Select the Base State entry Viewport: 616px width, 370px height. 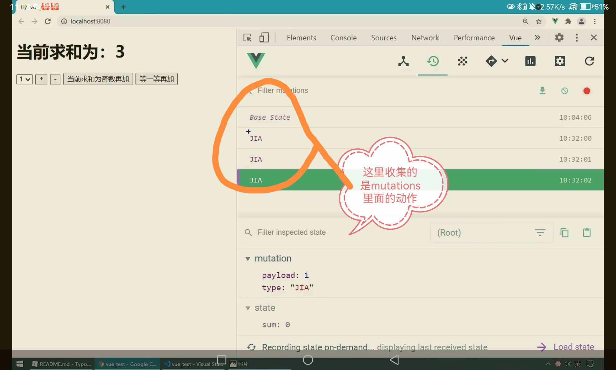point(270,117)
